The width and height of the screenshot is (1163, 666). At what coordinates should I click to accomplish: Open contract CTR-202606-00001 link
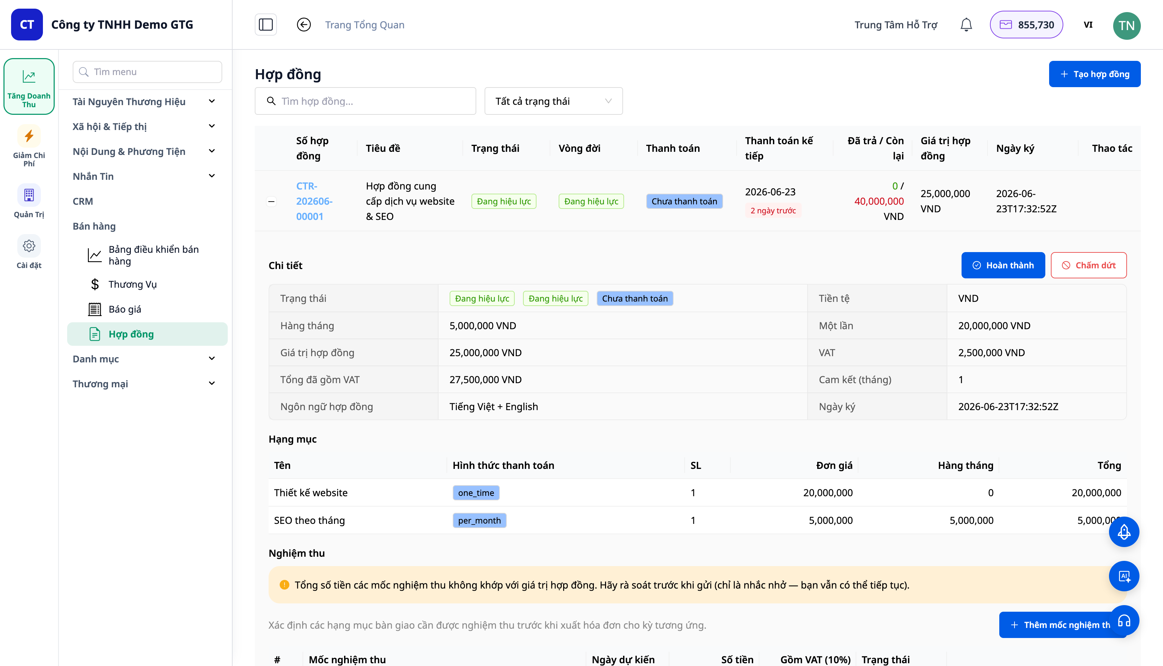click(x=314, y=201)
